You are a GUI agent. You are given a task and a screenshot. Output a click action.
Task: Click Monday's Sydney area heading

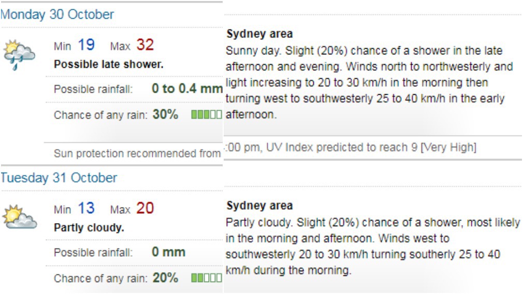tap(259, 34)
